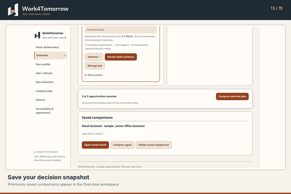
Task: Go to Add / edit job
Action: point(44,73)
